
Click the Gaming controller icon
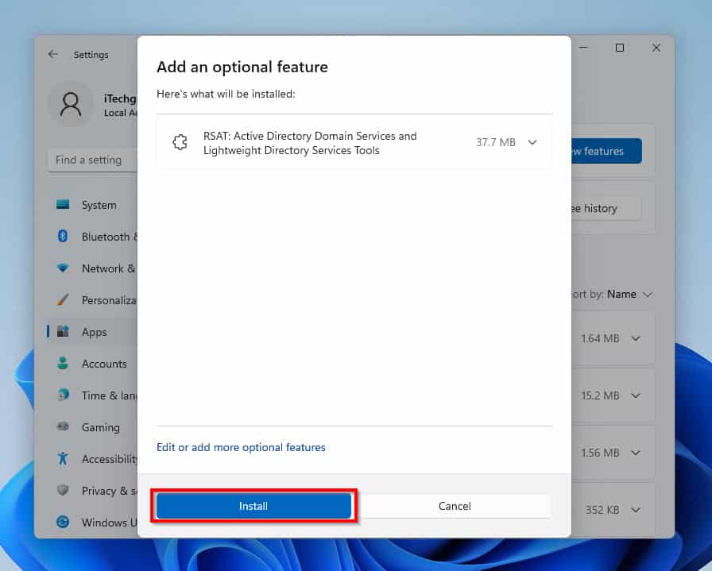[63, 426]
